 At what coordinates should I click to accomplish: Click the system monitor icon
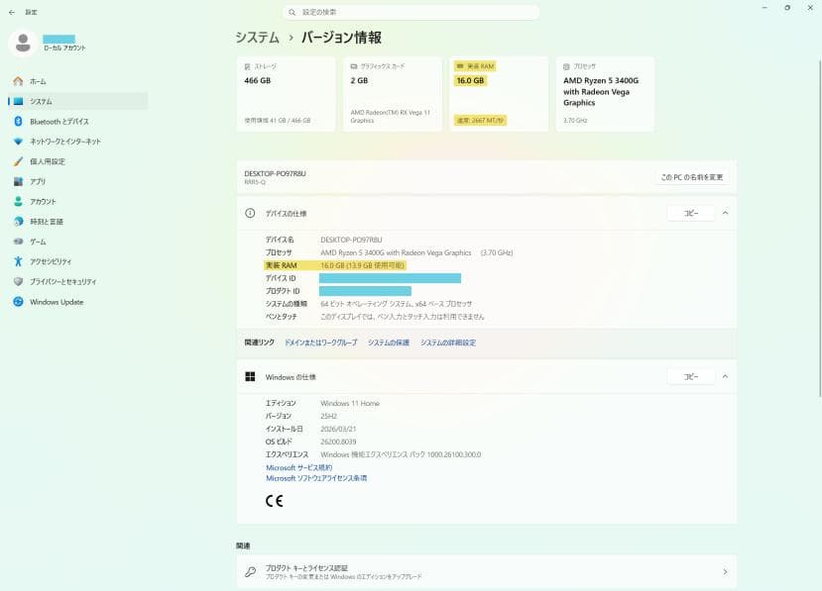19,101
